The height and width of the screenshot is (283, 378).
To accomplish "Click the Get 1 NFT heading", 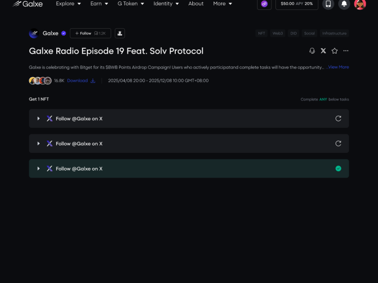I will pyautogui.click(x=39, y=99).
